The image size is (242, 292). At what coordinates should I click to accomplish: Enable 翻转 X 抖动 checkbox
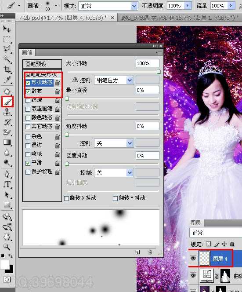pyautogui.click(x=67, y=198)
